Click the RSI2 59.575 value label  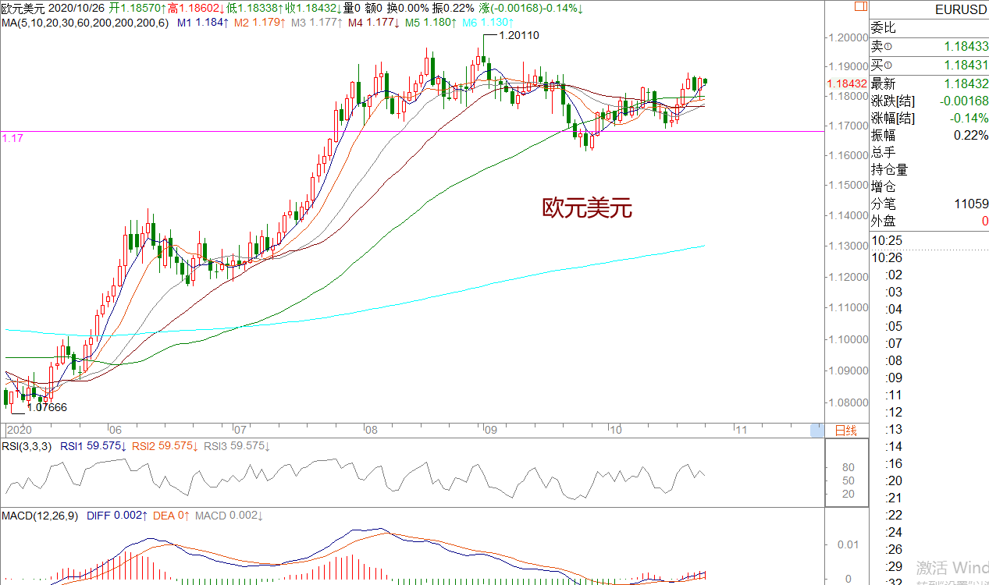point(165,446)
